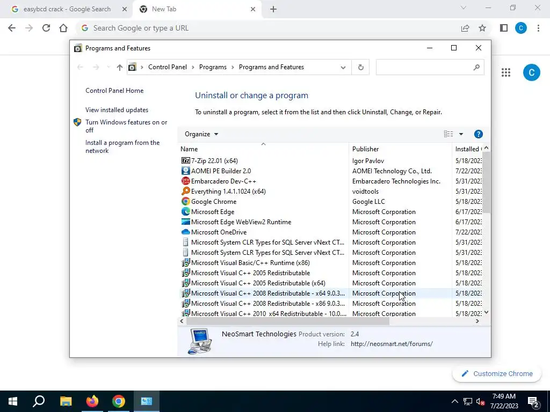Screen dimensions: 550x412
Task: Open the Chrome profile avatar in the toolbar
Action: pyautogui.click(x=521, y=28)
